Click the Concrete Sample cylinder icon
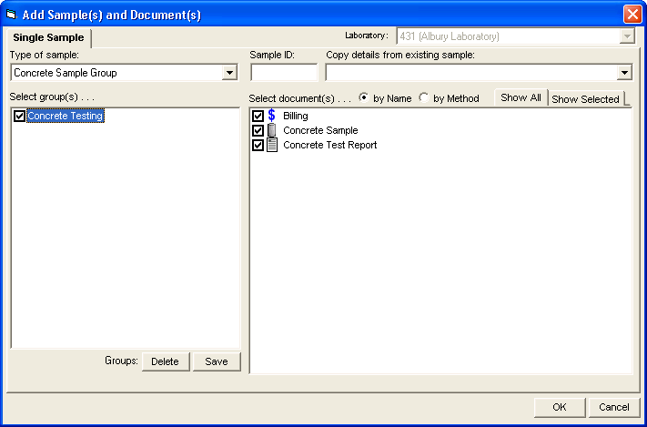Image resolution: width=647 pixels, height=427 pixels. tap(271, 130)
